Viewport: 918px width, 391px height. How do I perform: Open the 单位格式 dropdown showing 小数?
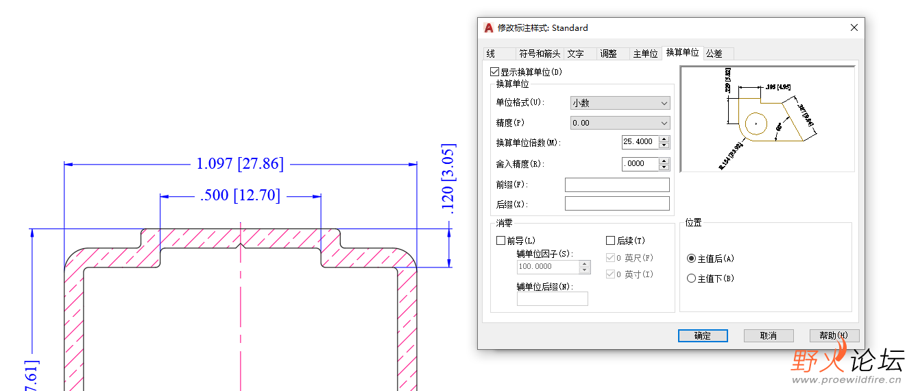click(620, 103)
